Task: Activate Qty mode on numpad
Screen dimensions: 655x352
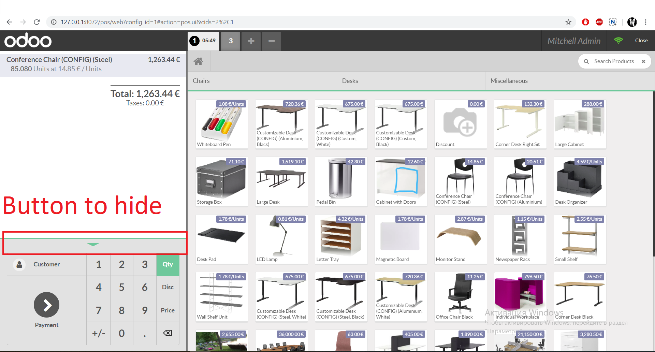Action: [168, 265]
